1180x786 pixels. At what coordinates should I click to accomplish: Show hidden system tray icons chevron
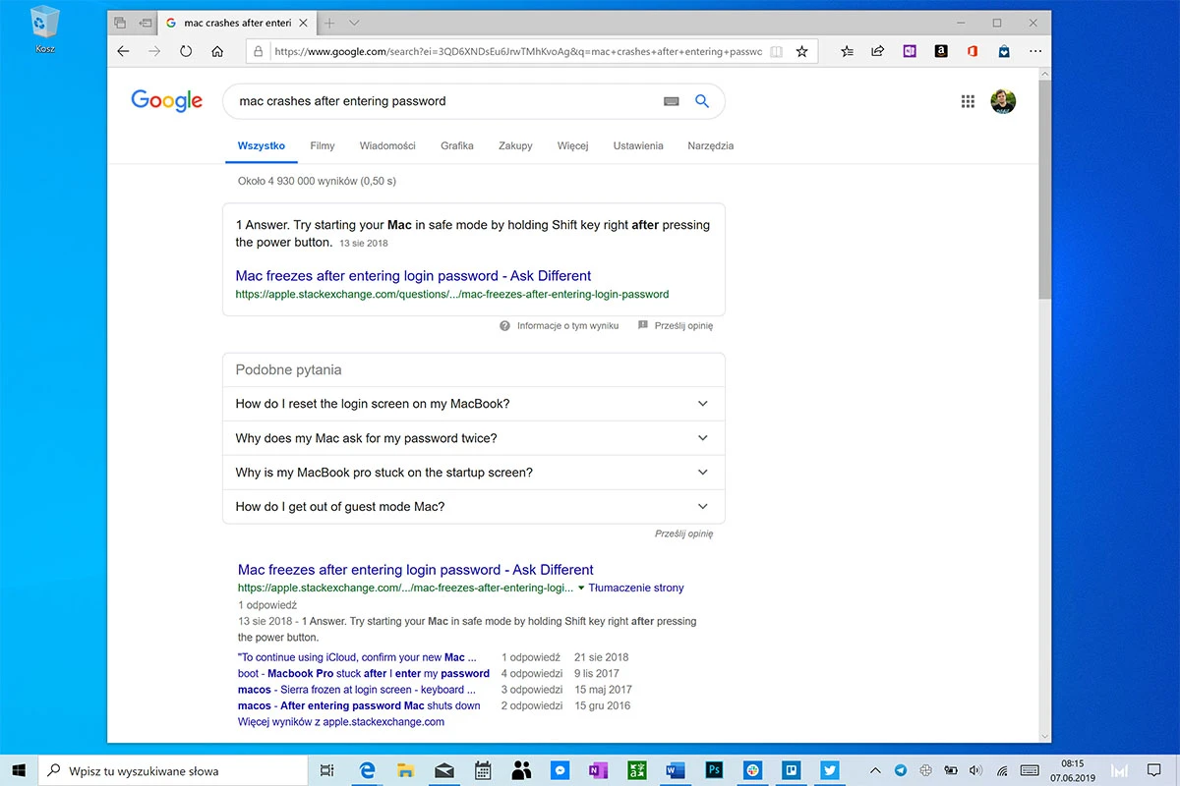(876, 770)
